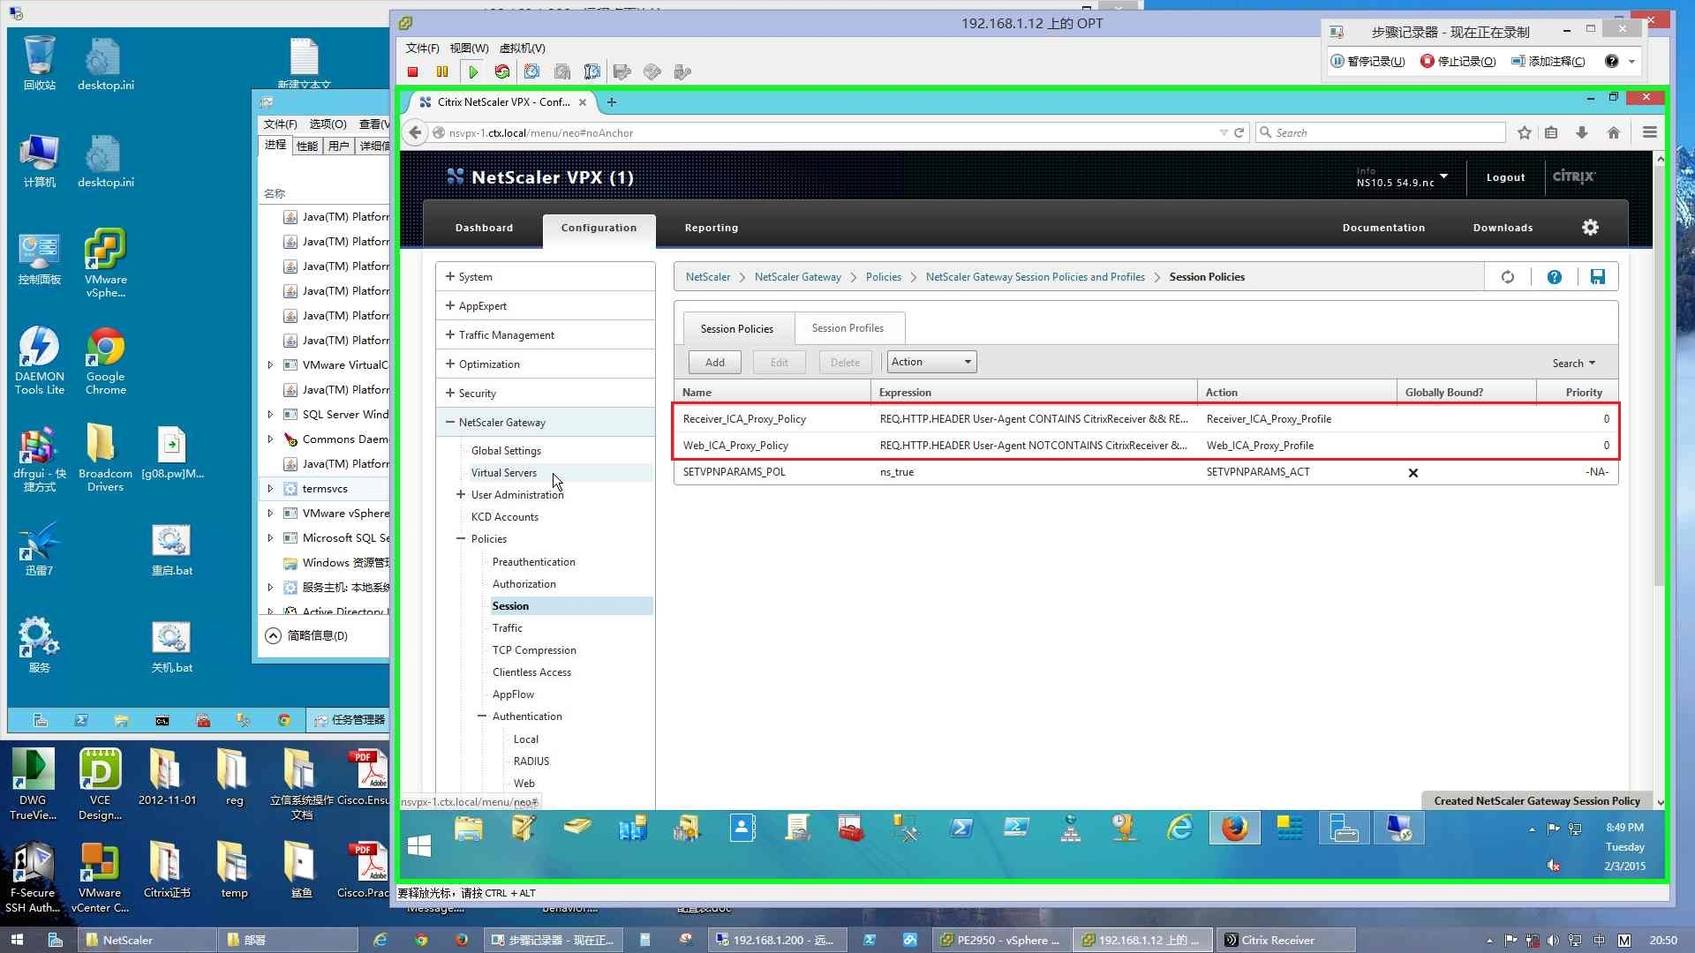The image size is (1695, 953).
Task: Expand the Optimization node
Action: [449, 364]
